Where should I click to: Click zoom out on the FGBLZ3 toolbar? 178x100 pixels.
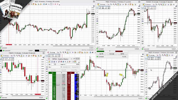(x=19, y=56)
